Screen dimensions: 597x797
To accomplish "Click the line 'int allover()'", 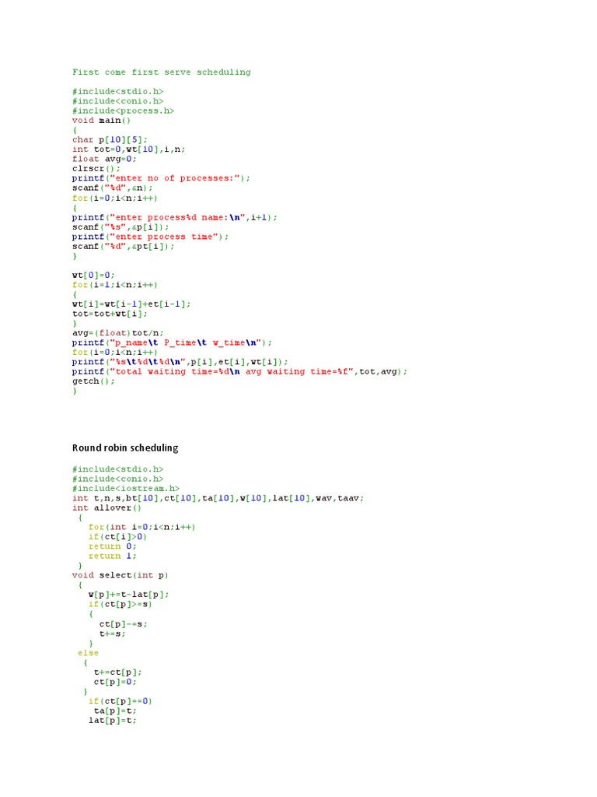I will pos(106,507).
